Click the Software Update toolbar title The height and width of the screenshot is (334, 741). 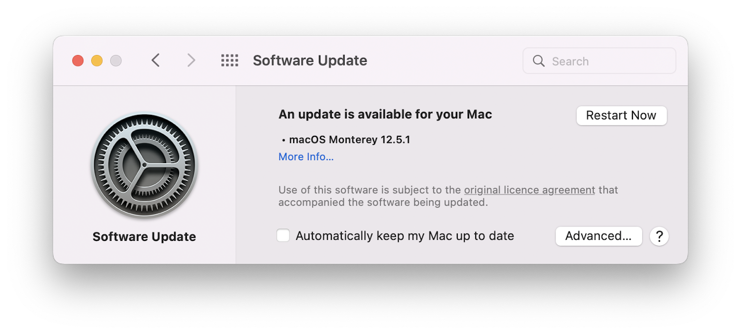point(310,60)
